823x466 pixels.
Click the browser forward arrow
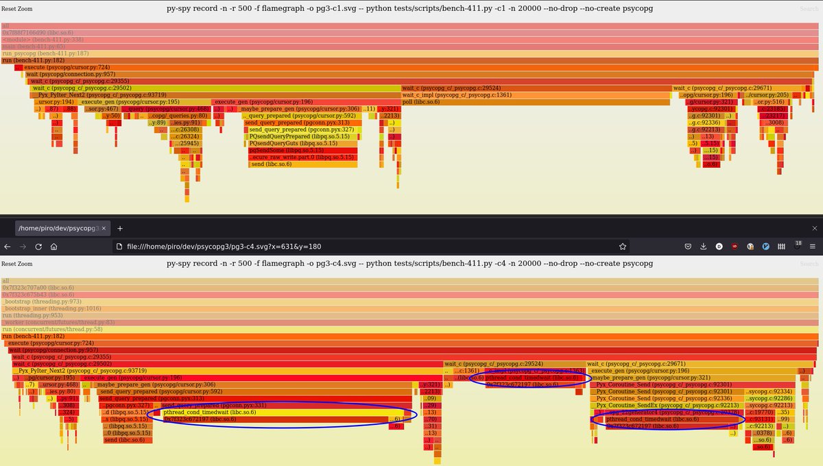tap(23, 246)
